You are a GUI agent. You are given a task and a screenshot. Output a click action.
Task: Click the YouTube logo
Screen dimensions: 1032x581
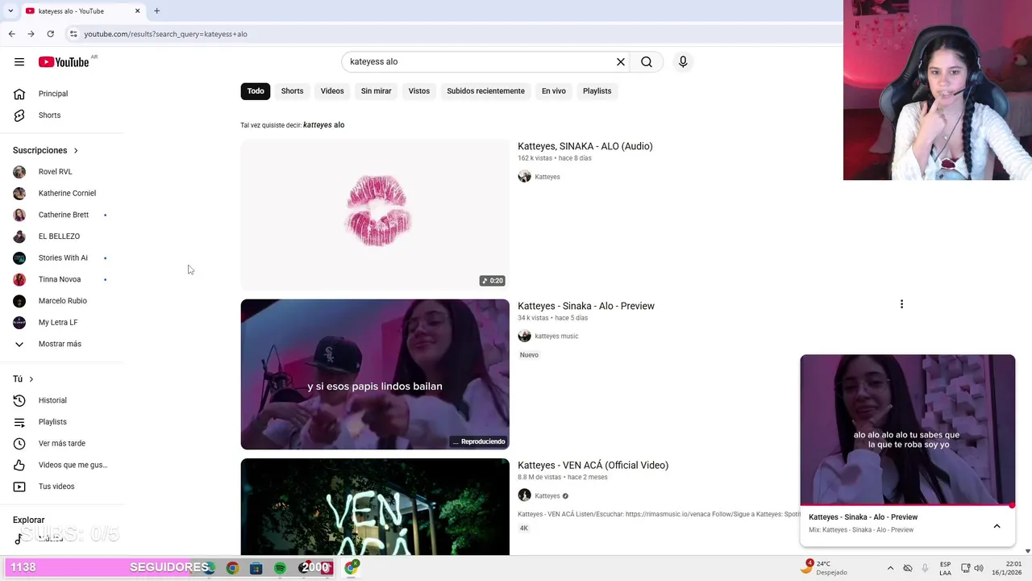(x=64, y=62)
